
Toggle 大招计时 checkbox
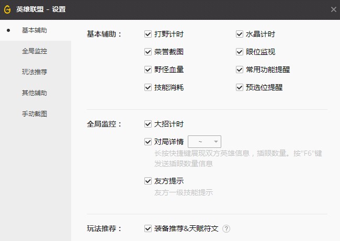[148, 124]
